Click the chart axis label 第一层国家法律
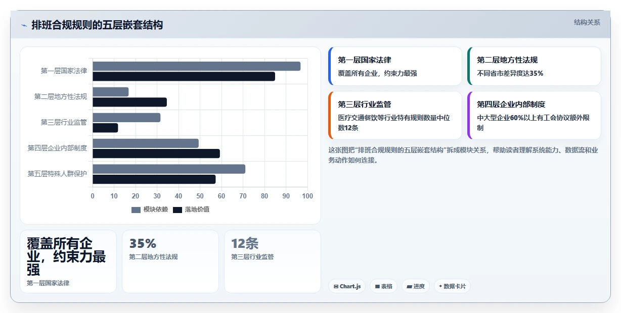621x313 pixels. click(64, 71)
